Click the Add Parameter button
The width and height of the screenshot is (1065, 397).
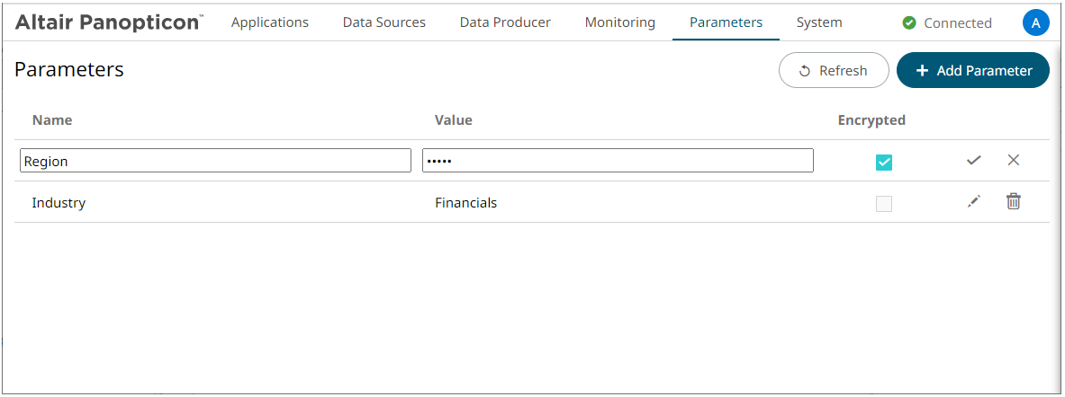(973, 70)
